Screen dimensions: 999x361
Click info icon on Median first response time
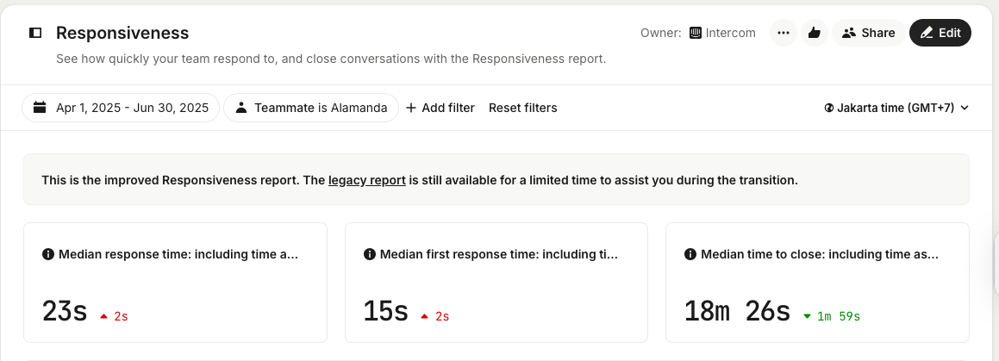click(369, 254)
